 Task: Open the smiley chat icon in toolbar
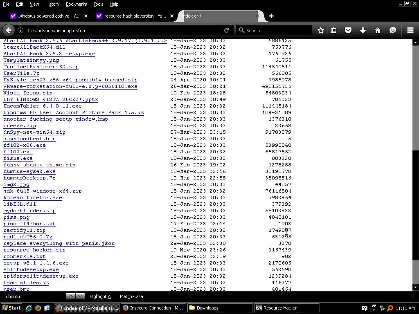pyautogui.click(x=392, y=30)
